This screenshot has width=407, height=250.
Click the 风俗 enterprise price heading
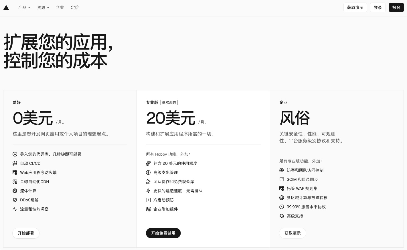coord(295,118)
